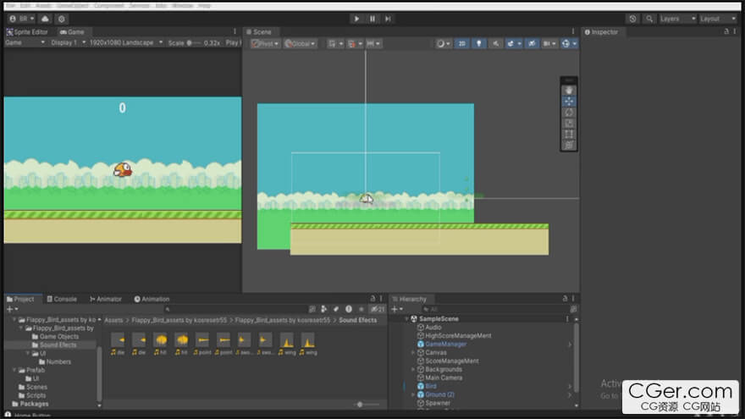
Task: Open the Scripts folder in Project
Action: point(36,395)
